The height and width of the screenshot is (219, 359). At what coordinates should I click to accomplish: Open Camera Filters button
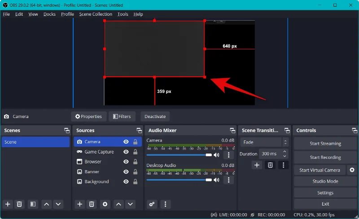122,116
